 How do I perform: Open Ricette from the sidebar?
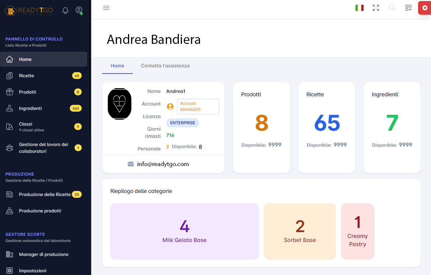pyautogui.click(x=27, y=76)
